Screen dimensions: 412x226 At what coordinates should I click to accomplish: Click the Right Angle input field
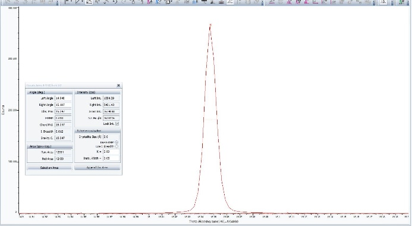point(63,105)
